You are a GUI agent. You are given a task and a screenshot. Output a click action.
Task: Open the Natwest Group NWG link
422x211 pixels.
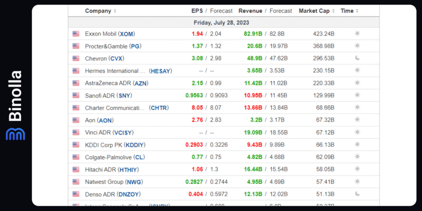point(135,182)
